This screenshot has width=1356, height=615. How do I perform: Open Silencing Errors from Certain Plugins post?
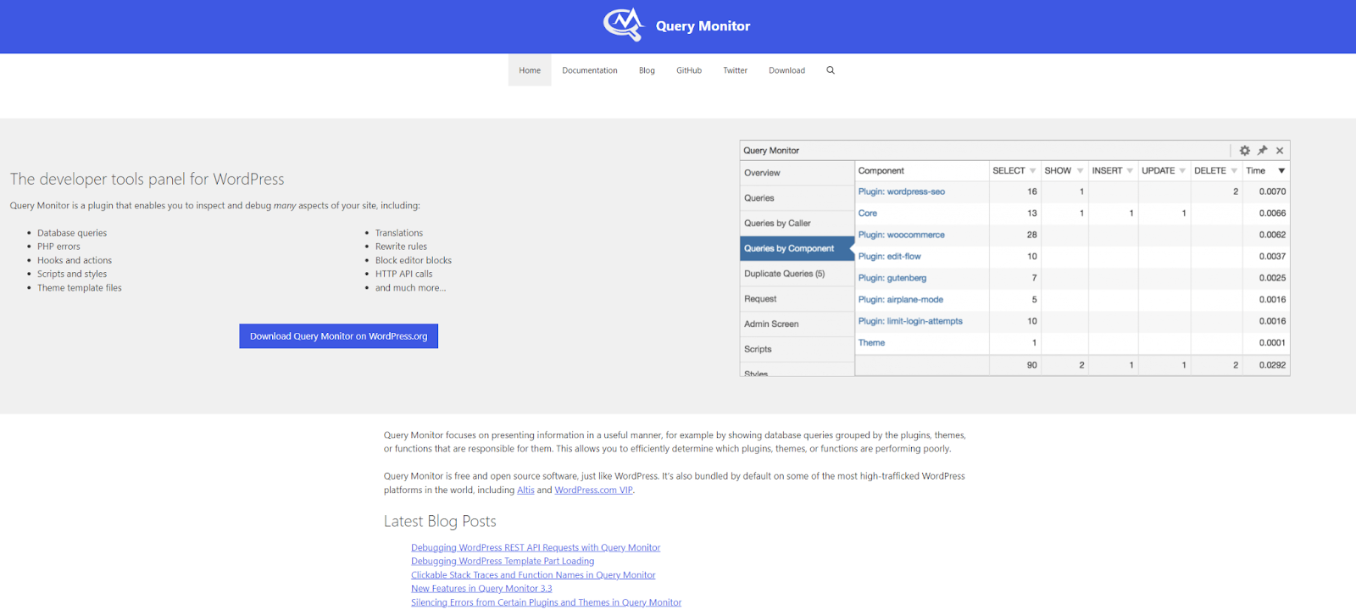pyautogui.click(x=546, y=602)
